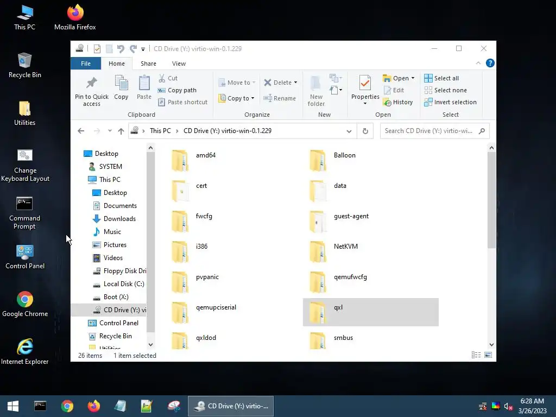Viewport: 556px width, 417px height.
Task: Refresh the current folder view
Action: (365, 131)
